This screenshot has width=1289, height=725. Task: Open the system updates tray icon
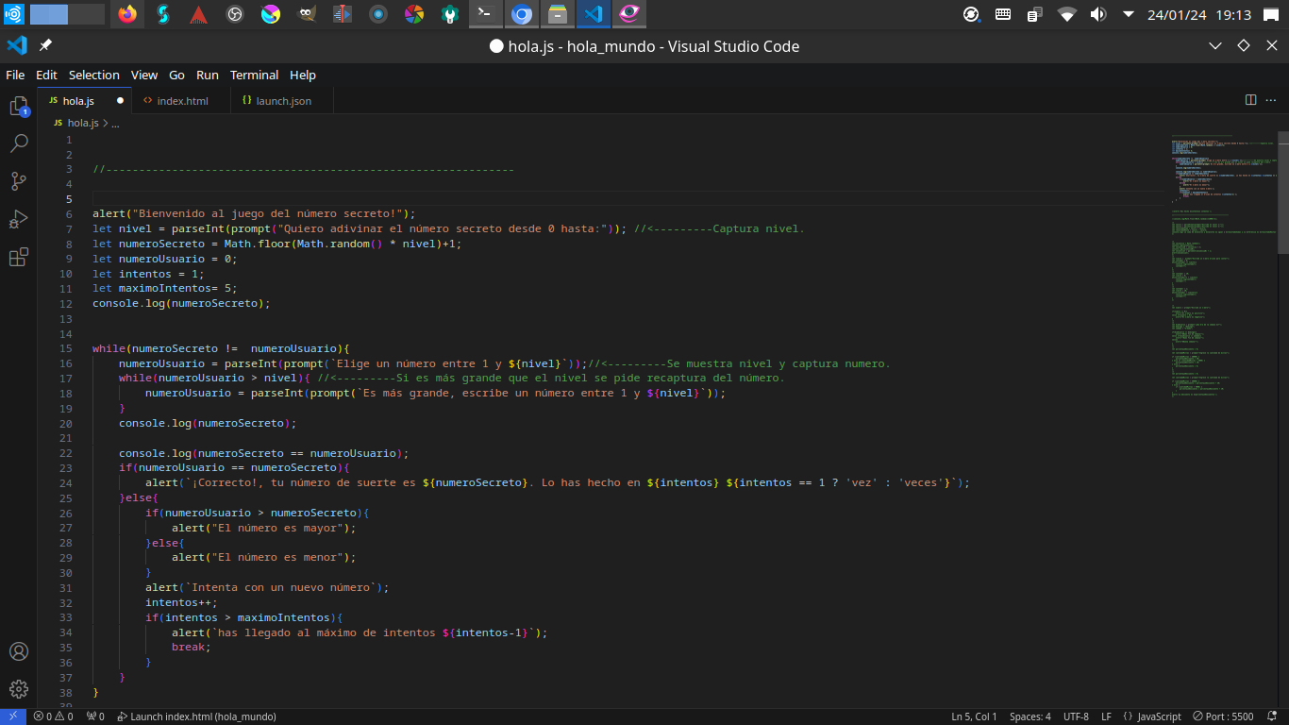[971, 14]
